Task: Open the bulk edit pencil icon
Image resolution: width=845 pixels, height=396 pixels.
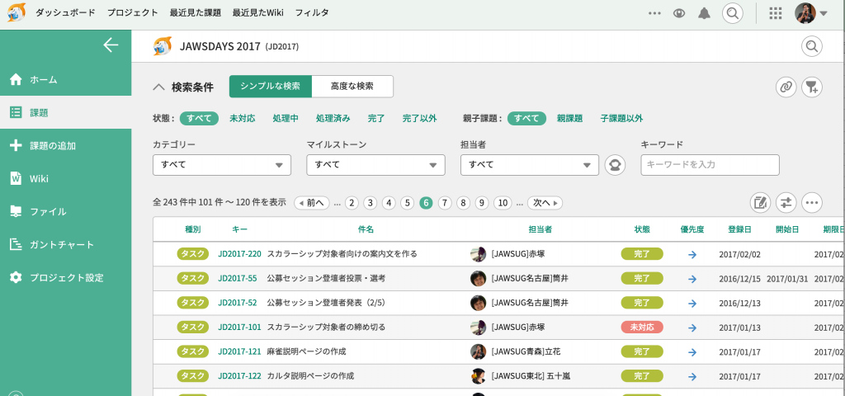Action: [x=760, y=203]
